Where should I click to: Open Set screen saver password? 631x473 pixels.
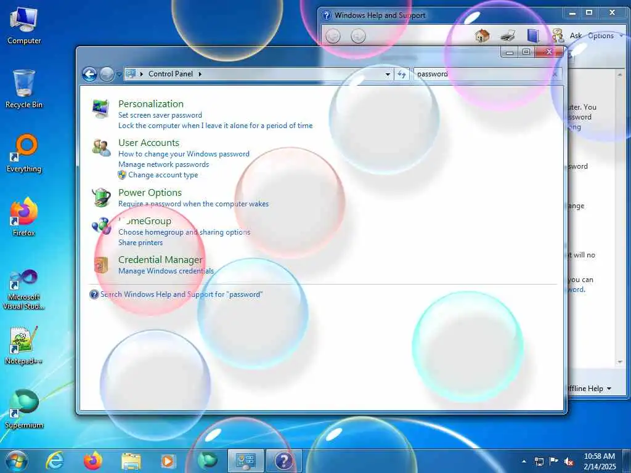(x=160, y=115)
